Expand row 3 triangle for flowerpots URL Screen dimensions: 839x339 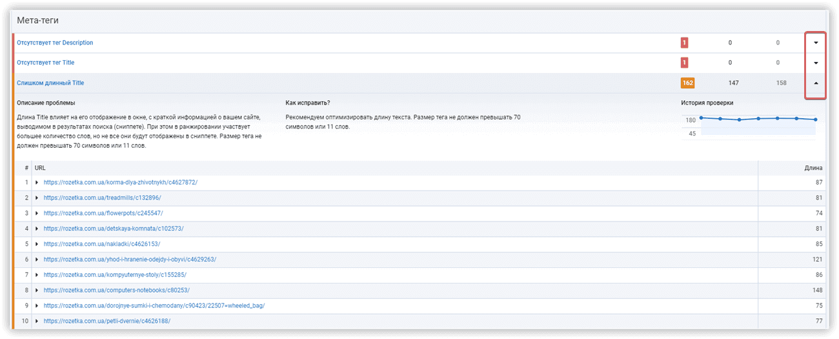37,213
